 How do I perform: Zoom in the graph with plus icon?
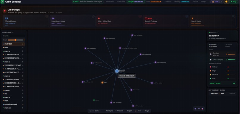[x=195, y=109]
